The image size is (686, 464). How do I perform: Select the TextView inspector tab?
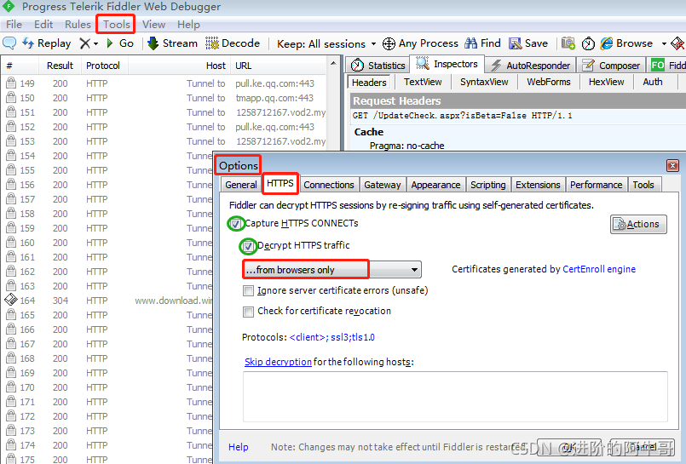tap(423, 82)
